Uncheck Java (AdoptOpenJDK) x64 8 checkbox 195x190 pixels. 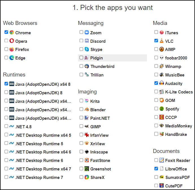pyautogui.click(x=6, y=84)
